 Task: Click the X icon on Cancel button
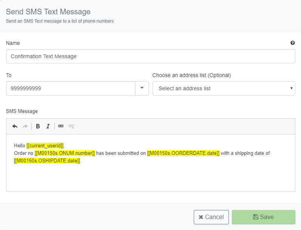tap(201, 217)
